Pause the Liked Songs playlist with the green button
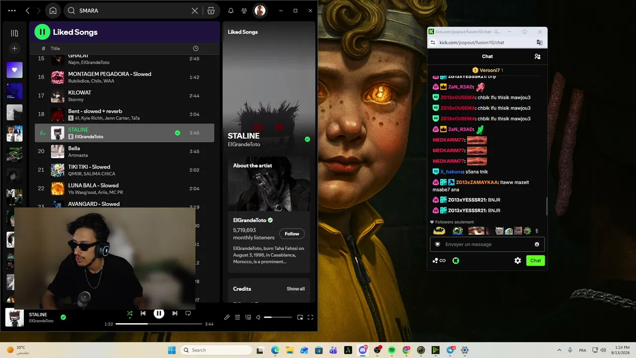 tap(42, 32)
